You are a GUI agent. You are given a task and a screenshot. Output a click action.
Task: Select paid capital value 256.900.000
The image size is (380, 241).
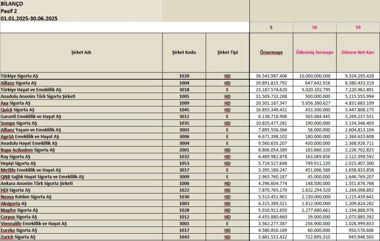coord(315,224)
